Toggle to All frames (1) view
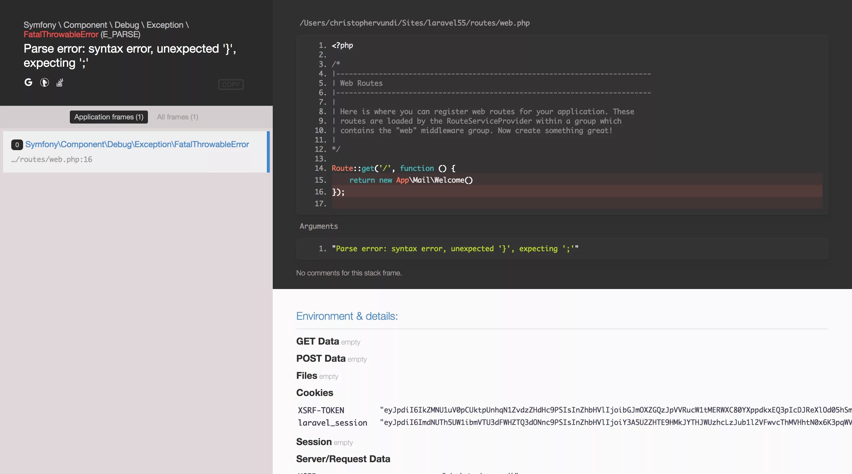852x474 pixels. pyautogui.click(x=177, y=117)
